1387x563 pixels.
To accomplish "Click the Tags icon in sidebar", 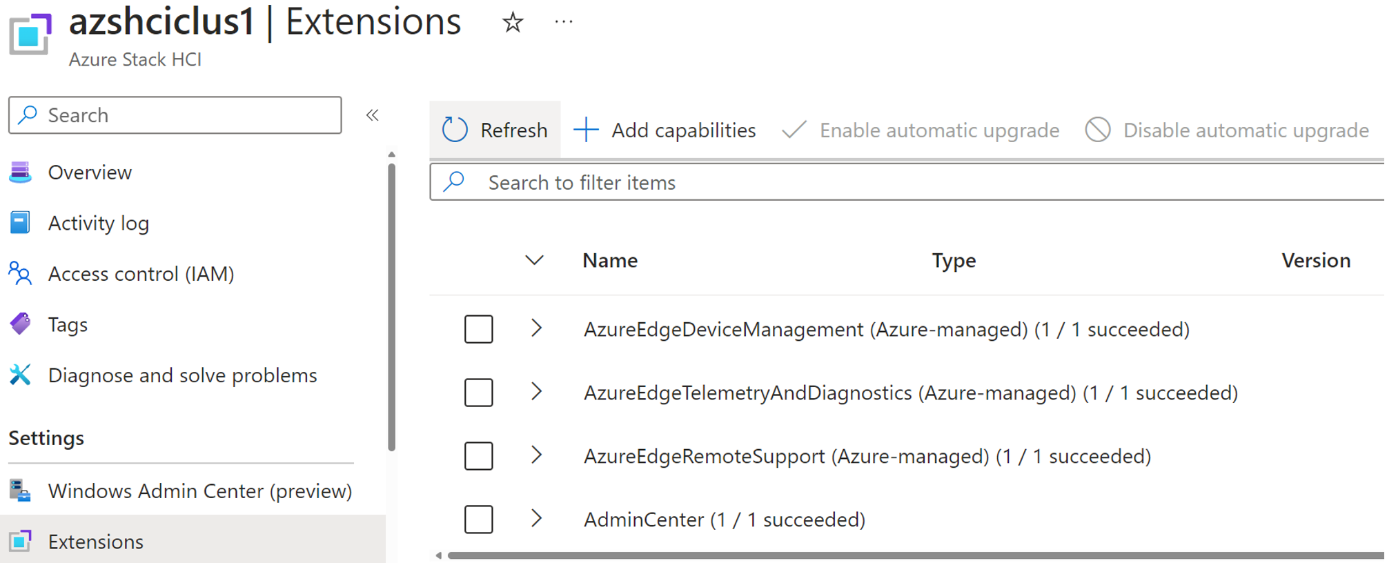I will 21,324.
